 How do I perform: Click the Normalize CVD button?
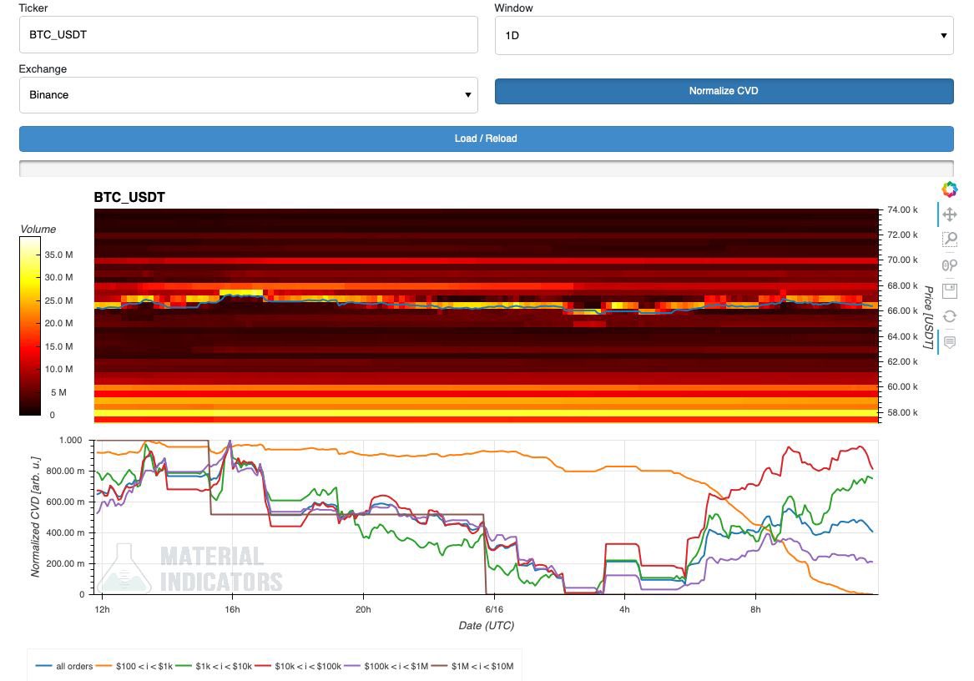(x=724, y=91)
